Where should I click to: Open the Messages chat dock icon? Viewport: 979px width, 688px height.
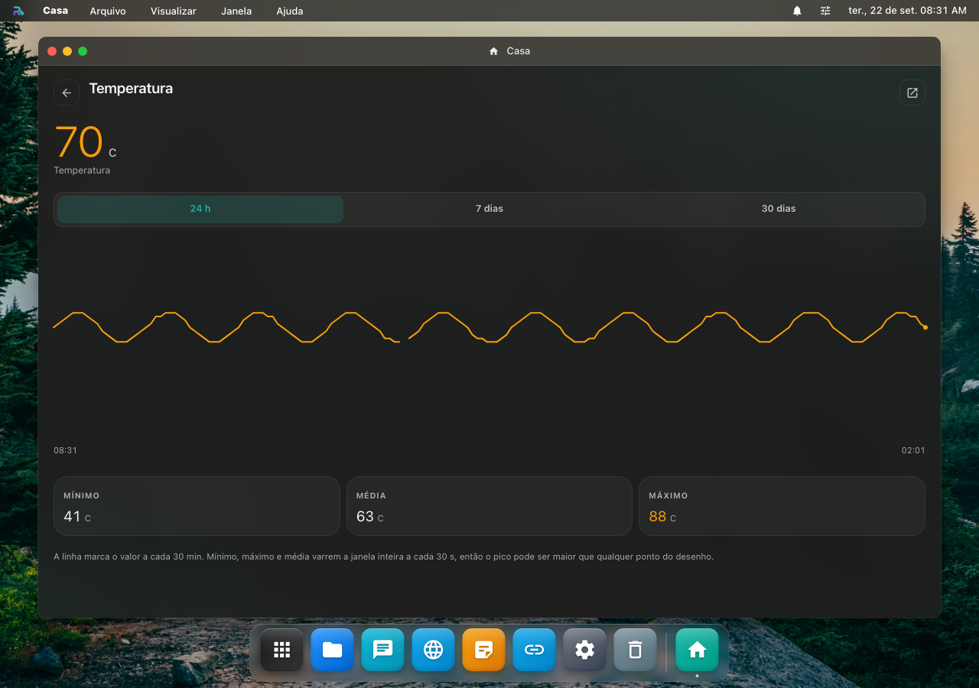click(x=383, y=650)
